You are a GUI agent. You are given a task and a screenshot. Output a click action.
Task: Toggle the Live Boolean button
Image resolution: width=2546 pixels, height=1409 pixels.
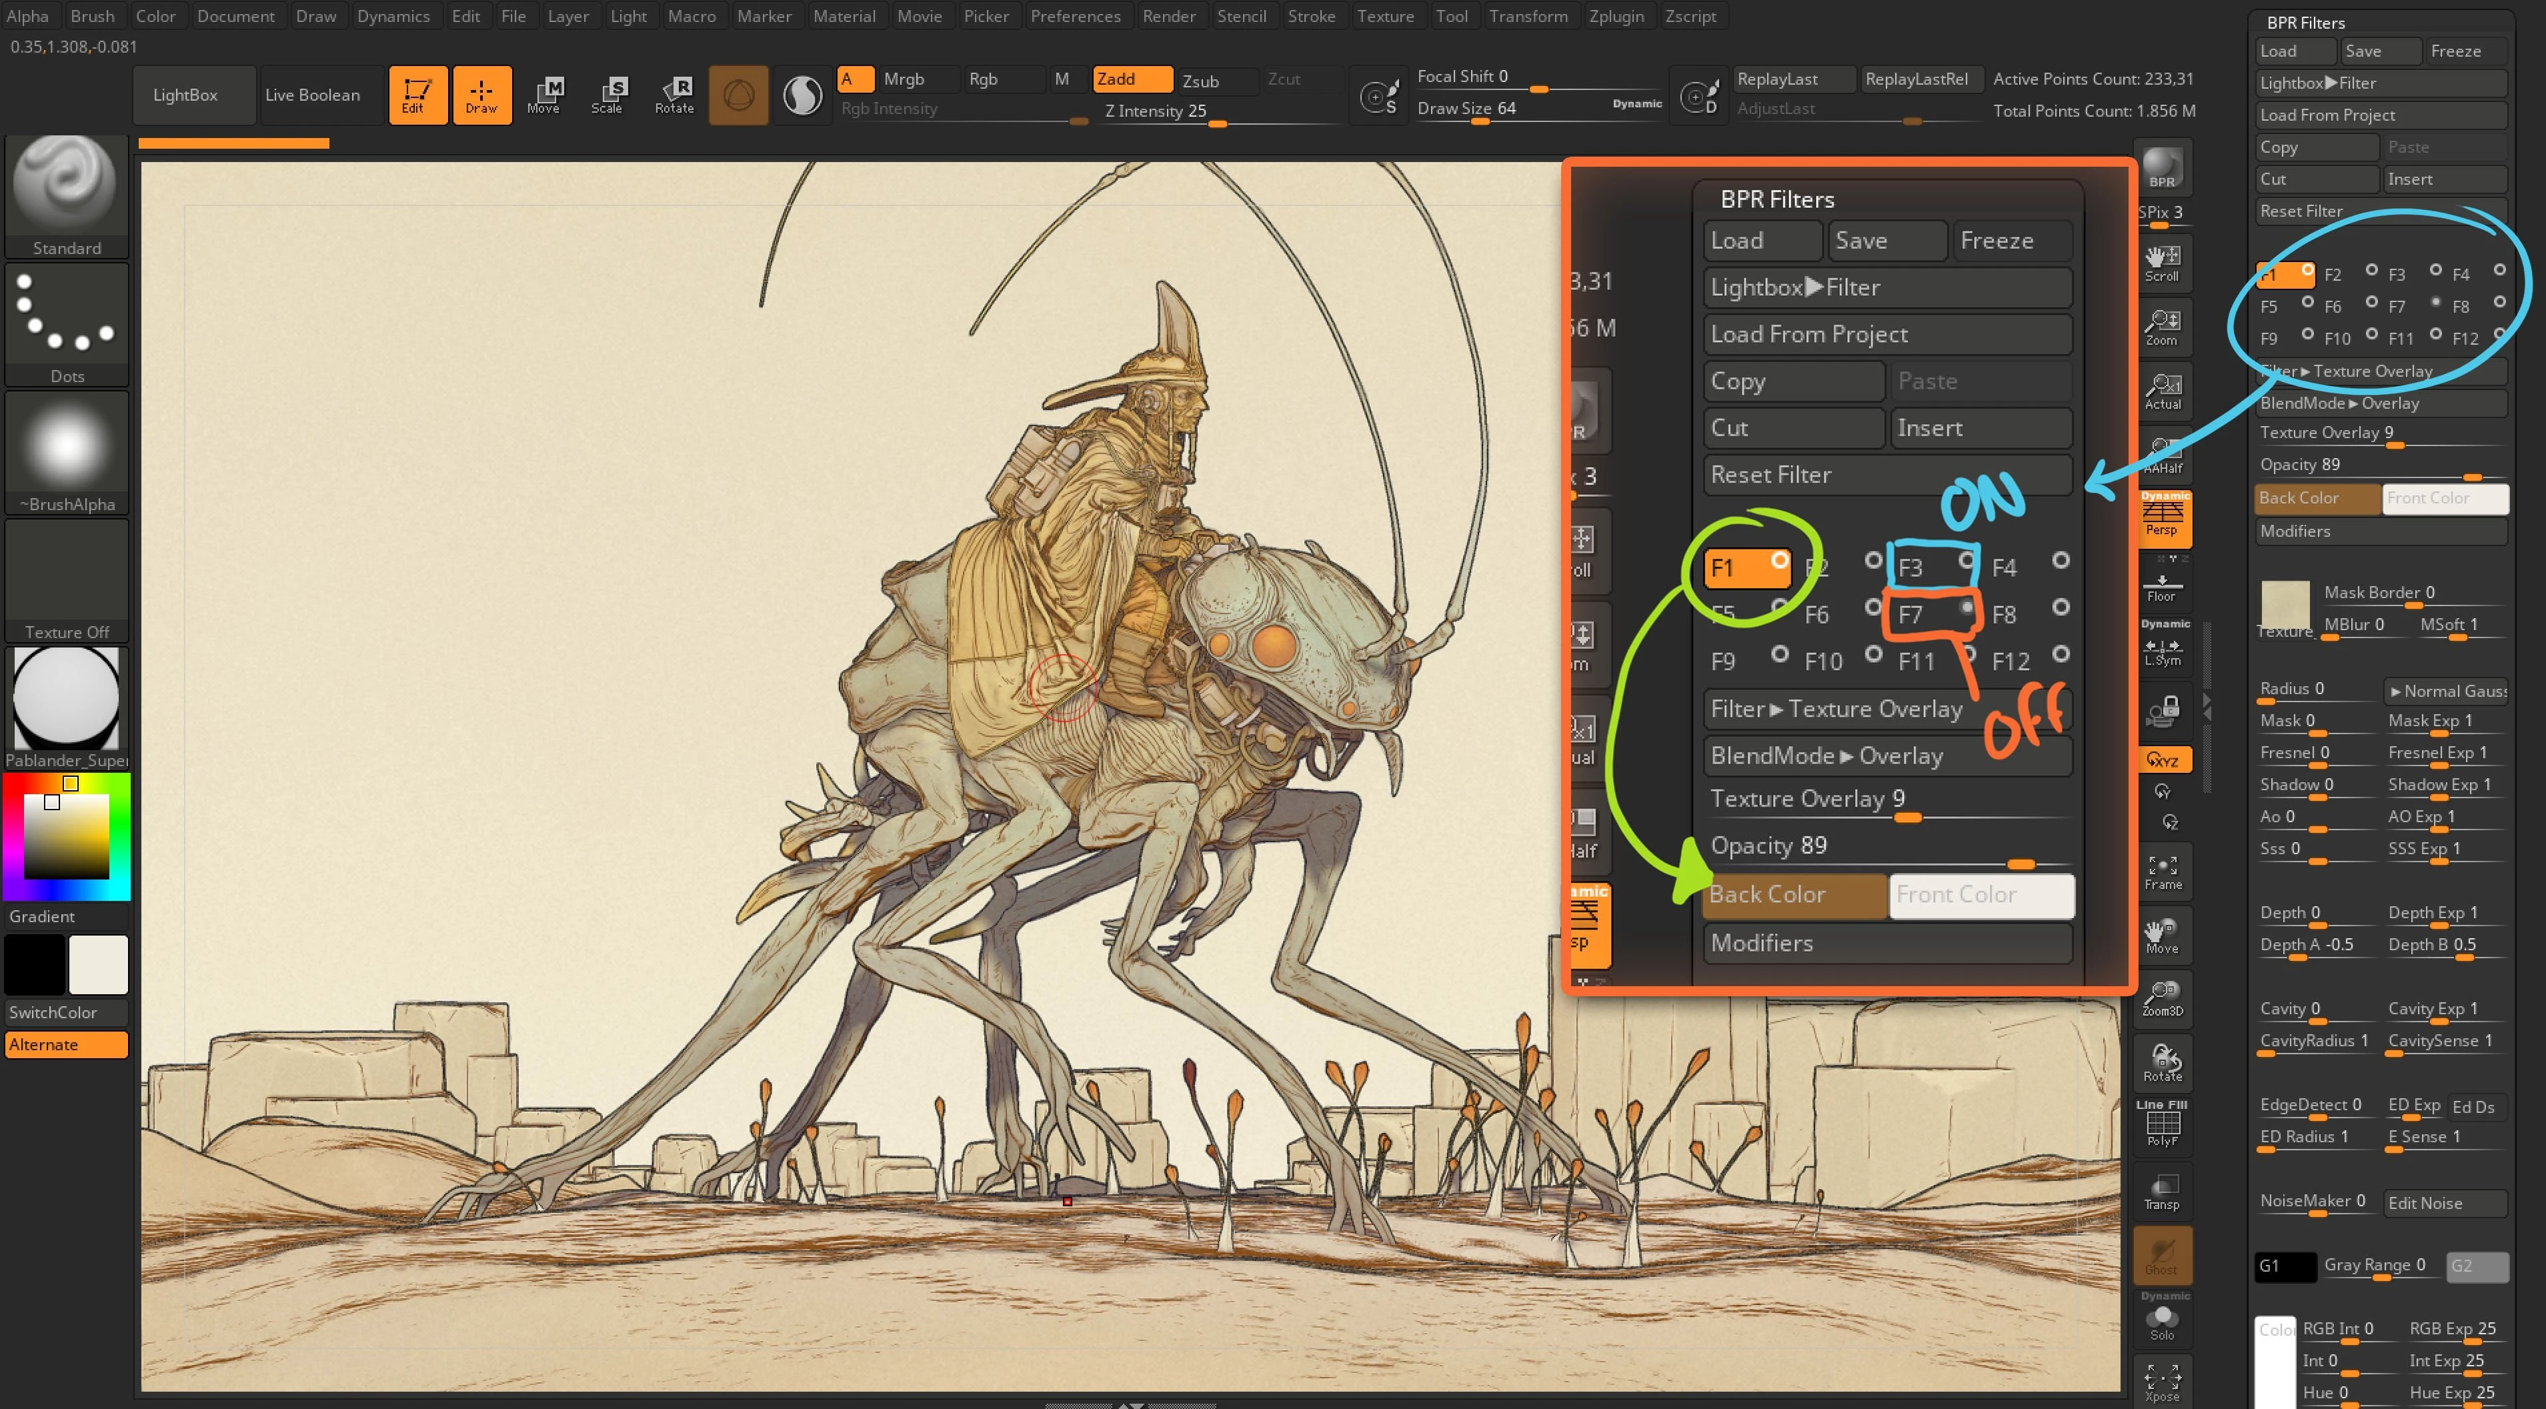point(321,95)
